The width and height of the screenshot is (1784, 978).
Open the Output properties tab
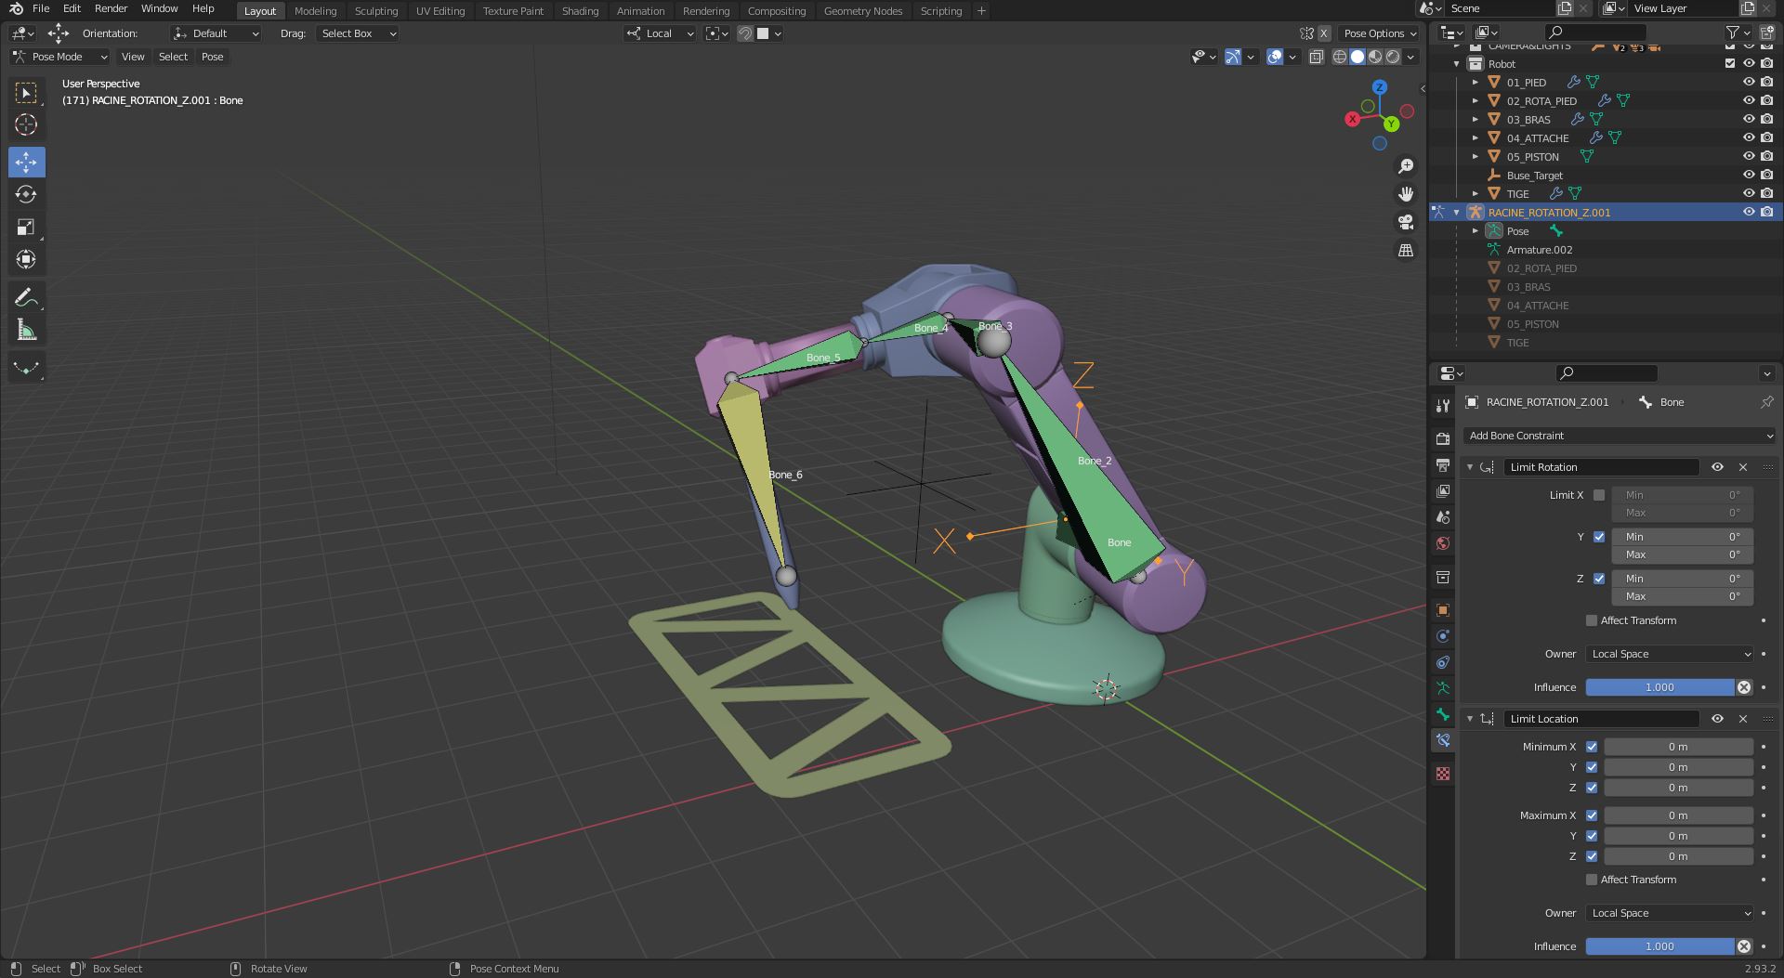[x=1443, y=464]
